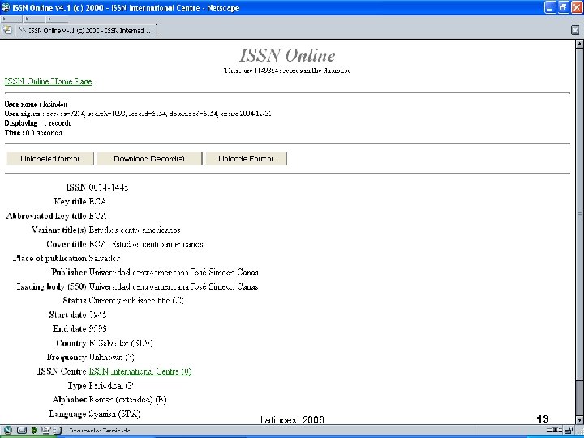Click the Unicode Format button
Image resolution: width=584 pixels, height=438 pixels.
tap(246, 159)
